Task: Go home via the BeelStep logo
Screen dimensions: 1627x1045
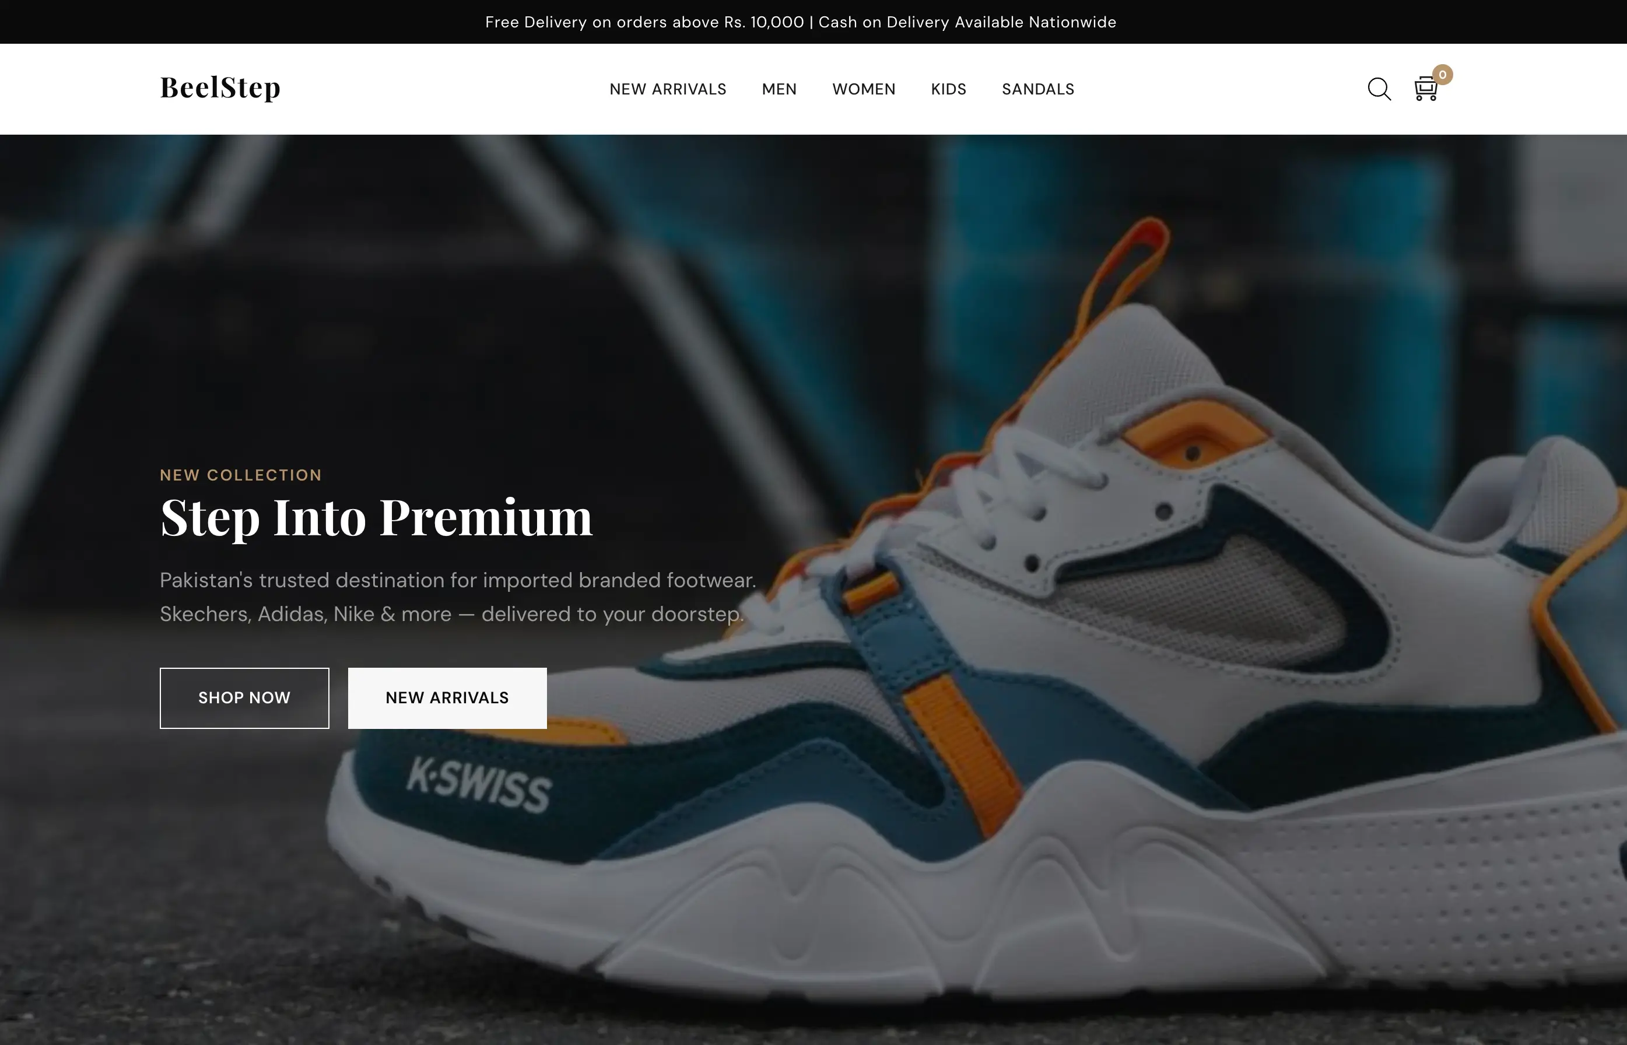Action: pyautogui.click(x=220, y=87)
